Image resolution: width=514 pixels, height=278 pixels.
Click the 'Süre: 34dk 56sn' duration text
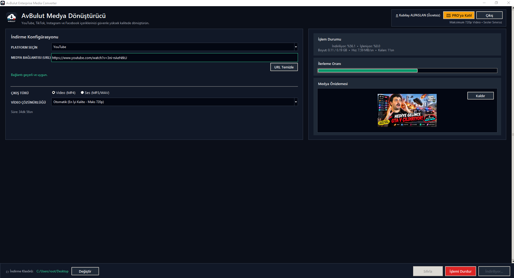22,112
